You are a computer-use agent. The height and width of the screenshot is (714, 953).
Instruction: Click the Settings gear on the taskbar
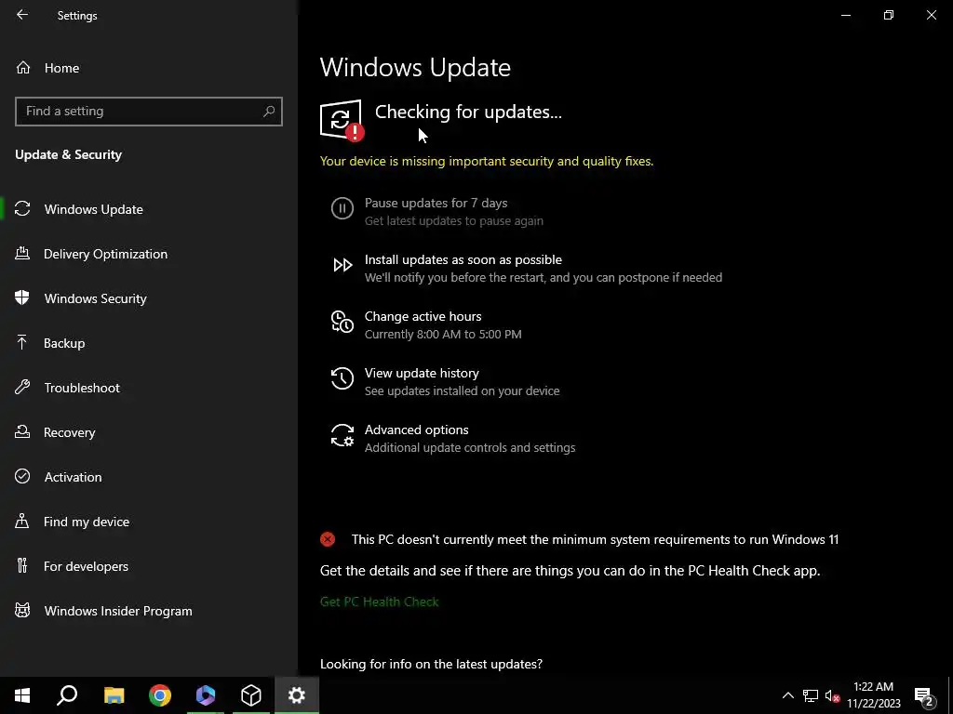click(297, 695)
